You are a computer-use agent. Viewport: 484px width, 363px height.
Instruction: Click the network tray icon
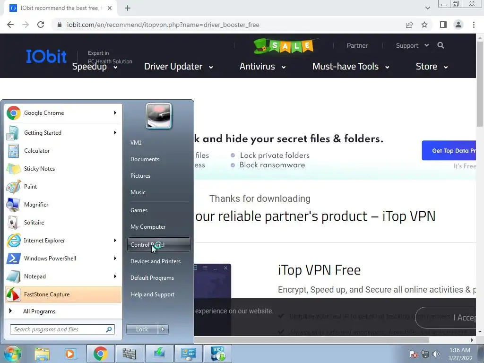[x=425, y=354]
